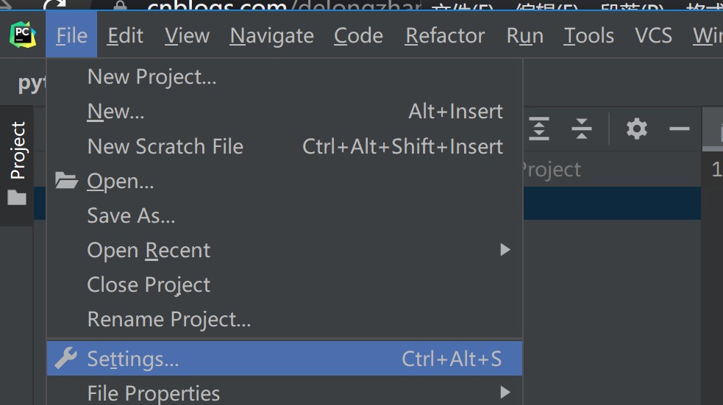Click the PyCharm logo icon
Image resolution: width=723 pixels, height=405 pixels.
click(x=23, y=35)
